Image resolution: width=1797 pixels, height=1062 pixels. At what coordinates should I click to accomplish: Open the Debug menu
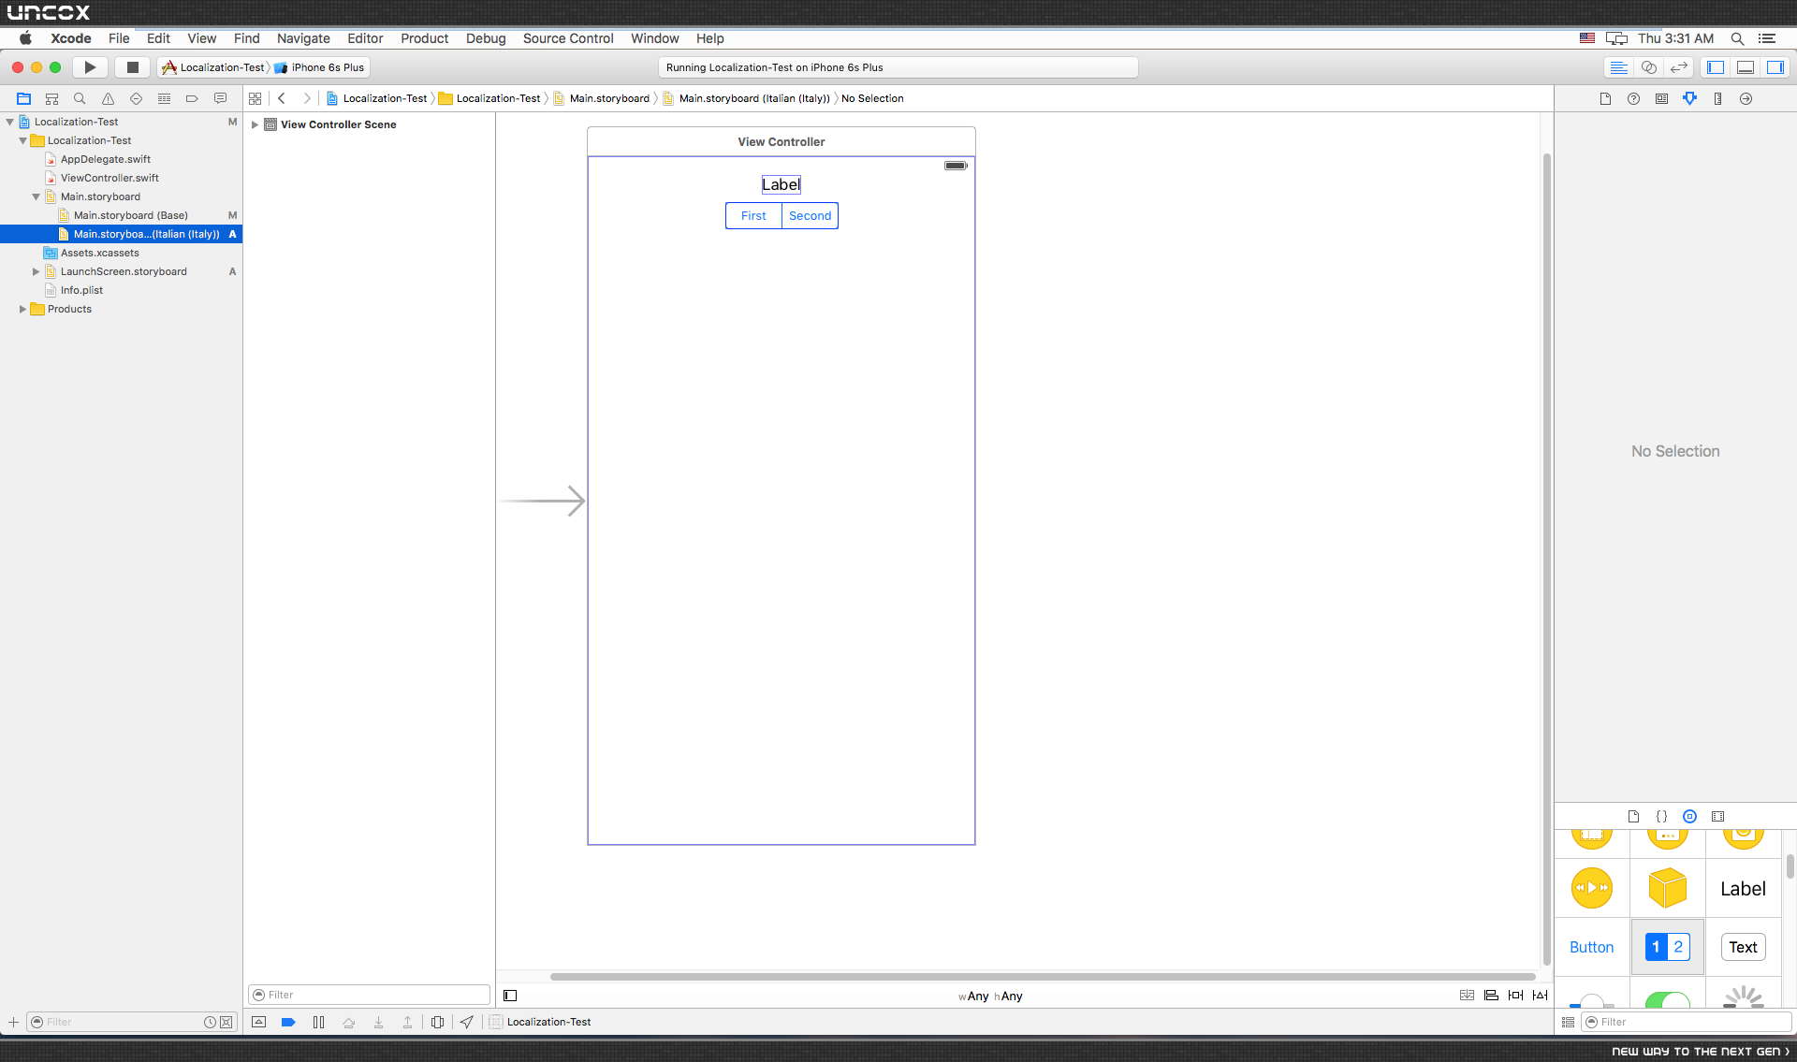[486, 38]
